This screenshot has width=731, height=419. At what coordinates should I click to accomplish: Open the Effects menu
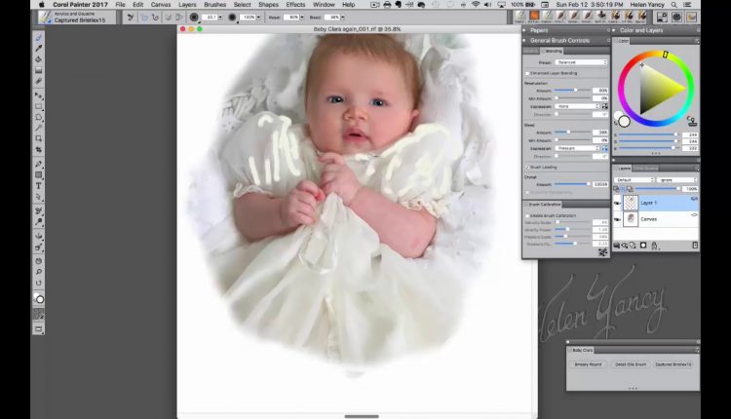pyautogui.click(x=295, y=5)
